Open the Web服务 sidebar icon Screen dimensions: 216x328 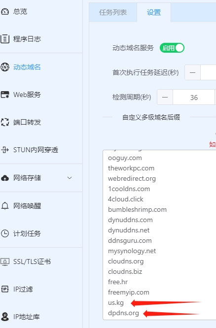click(x=5, y=95)
